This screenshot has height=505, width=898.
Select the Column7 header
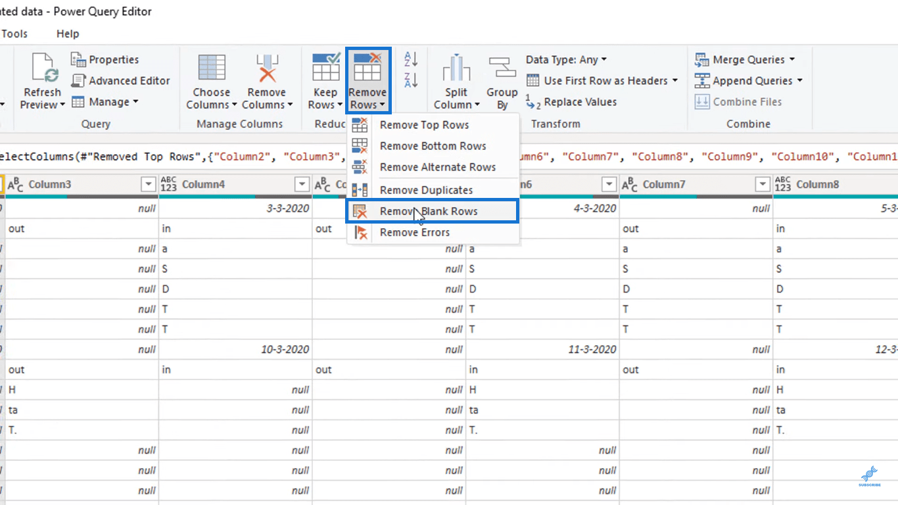tap(696, 185)
